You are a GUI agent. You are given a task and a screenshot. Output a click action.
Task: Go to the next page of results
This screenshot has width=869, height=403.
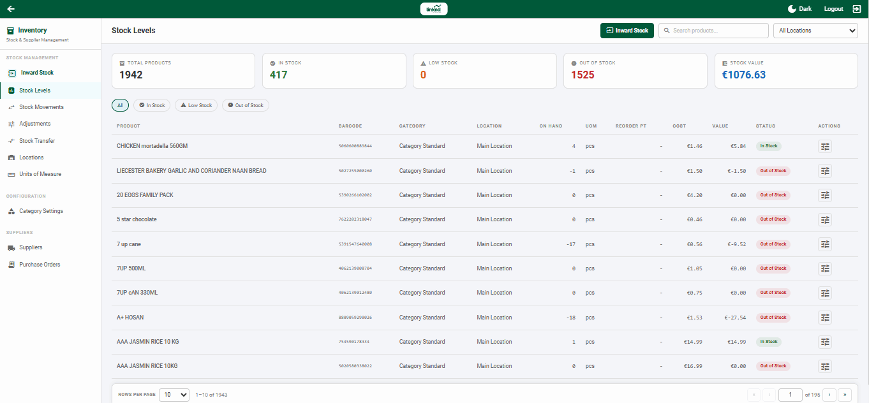[829, 395]
